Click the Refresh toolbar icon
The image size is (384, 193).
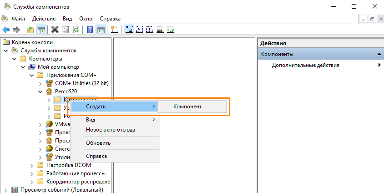76,30
